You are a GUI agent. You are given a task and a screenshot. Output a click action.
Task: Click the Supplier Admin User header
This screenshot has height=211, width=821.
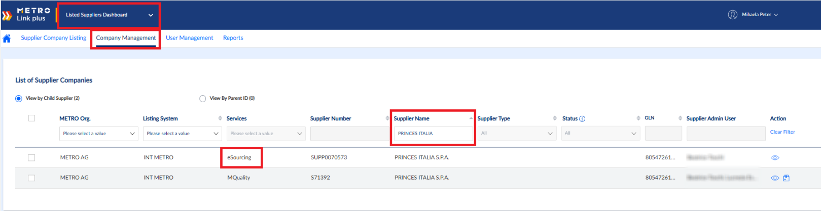click(x=711, y=119)
